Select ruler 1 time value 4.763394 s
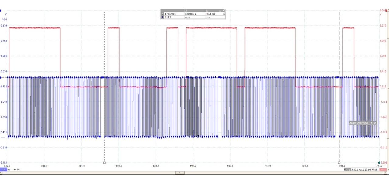This screenshot has width=389, height=181. (x=172, y=14)
